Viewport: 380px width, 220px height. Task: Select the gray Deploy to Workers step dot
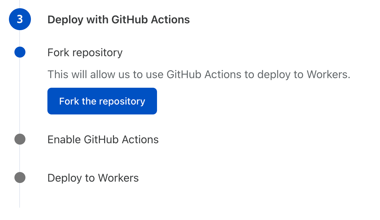(x=20, y=178)
